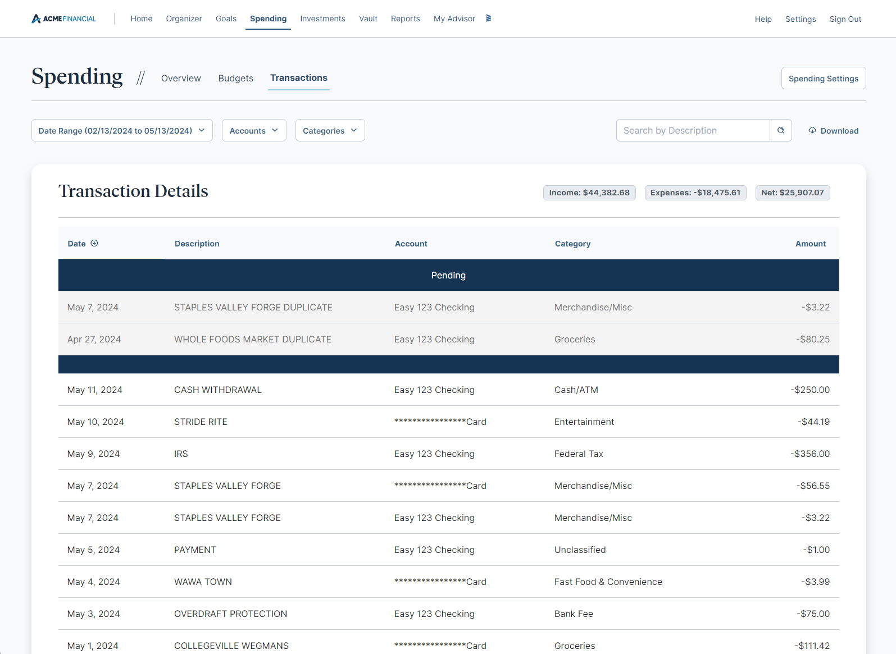Click the Download text link

839,131
